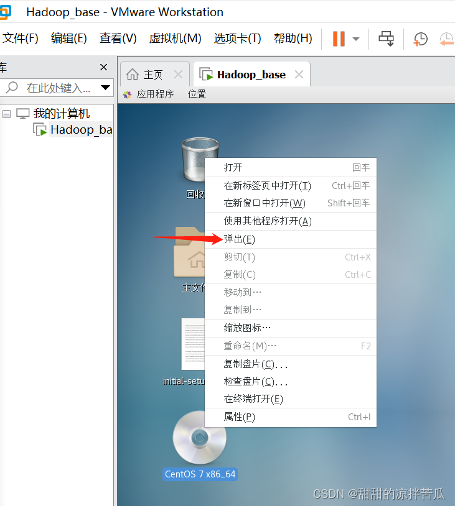Expand the library search dropdown arrow

(105, 88)
